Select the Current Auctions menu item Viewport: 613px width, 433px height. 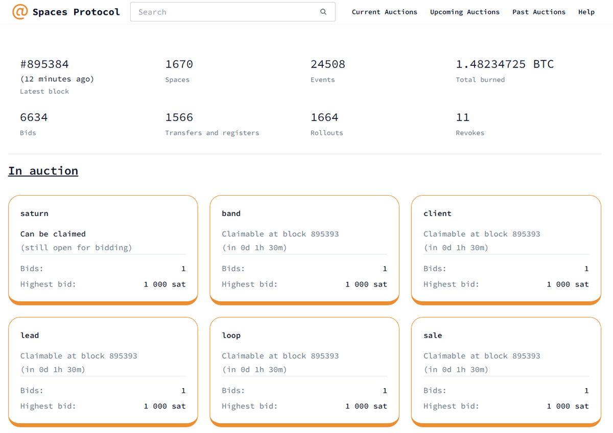coord(385,12)
